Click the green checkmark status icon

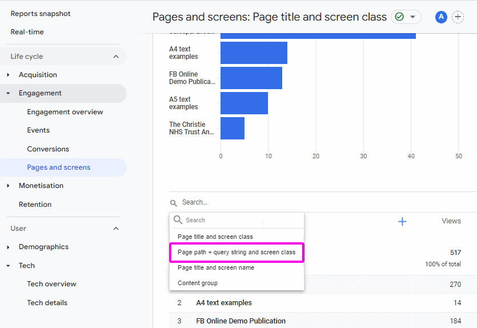coord(399,17)
